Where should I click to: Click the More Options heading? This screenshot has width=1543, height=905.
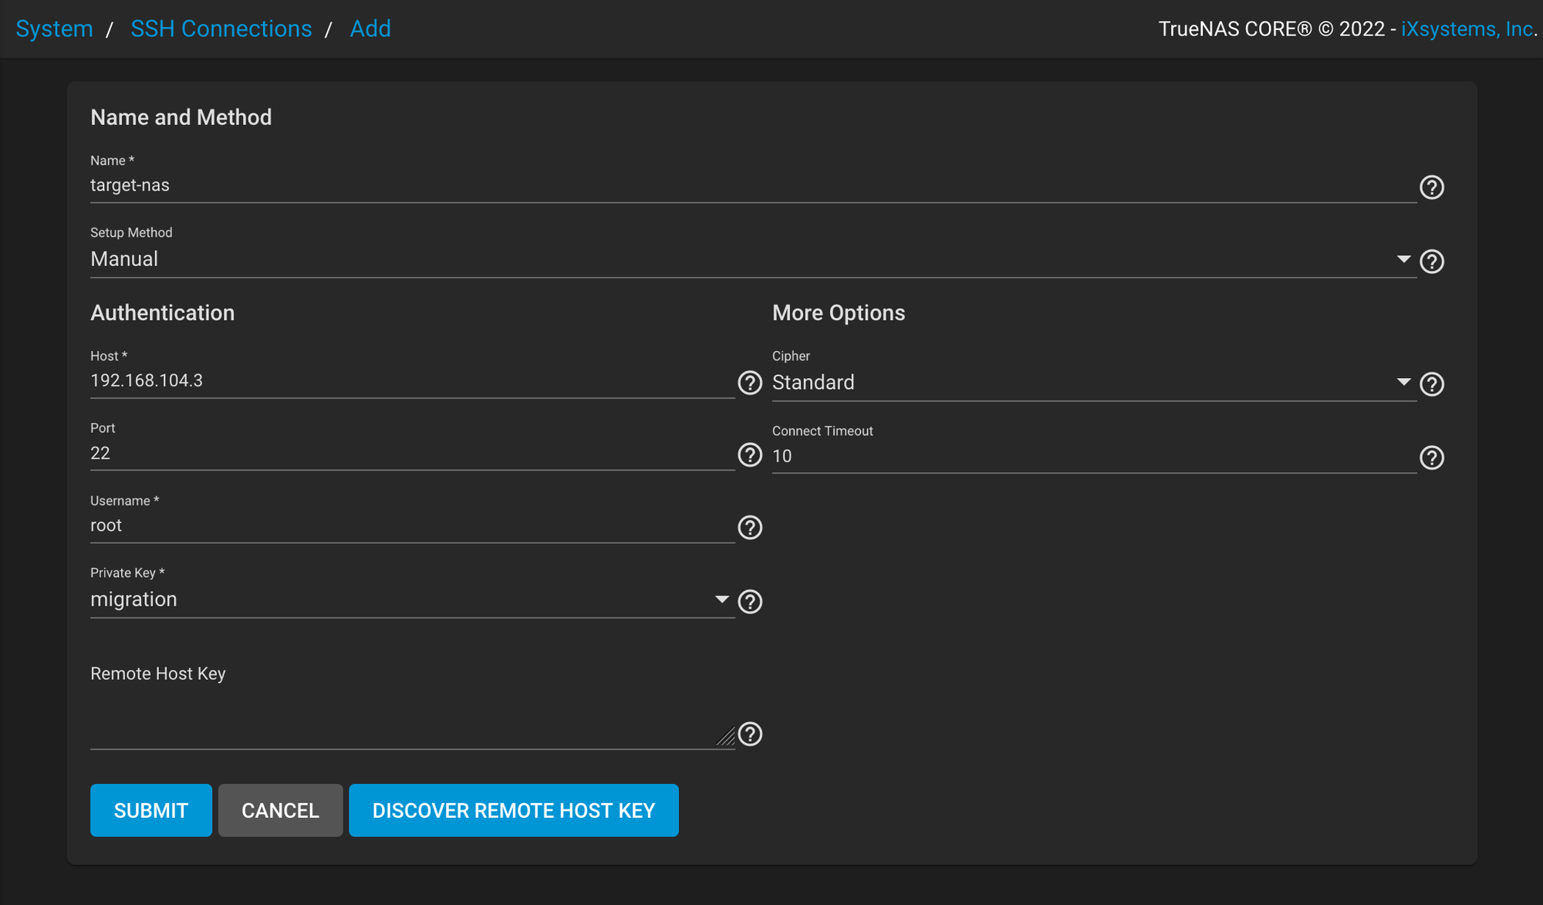tap(839, 312)
